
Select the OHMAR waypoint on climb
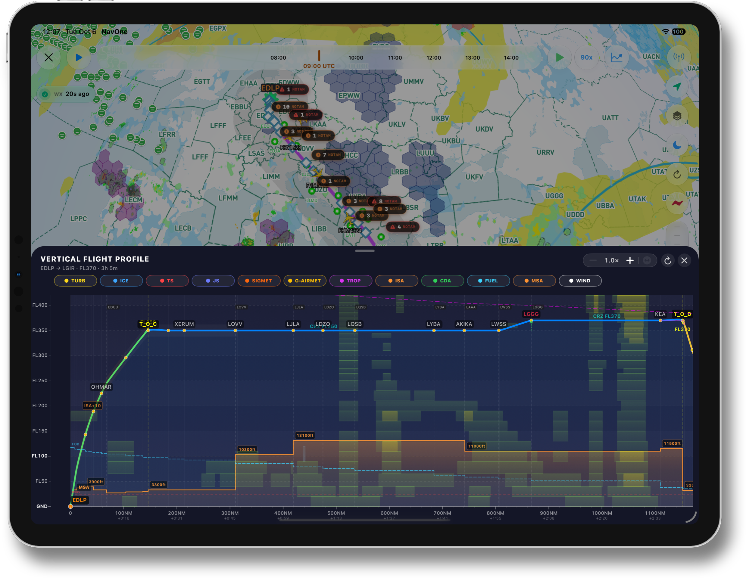click(x=101, y=387)
